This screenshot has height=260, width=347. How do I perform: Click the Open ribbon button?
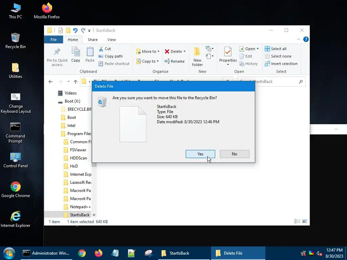point(247,49)
